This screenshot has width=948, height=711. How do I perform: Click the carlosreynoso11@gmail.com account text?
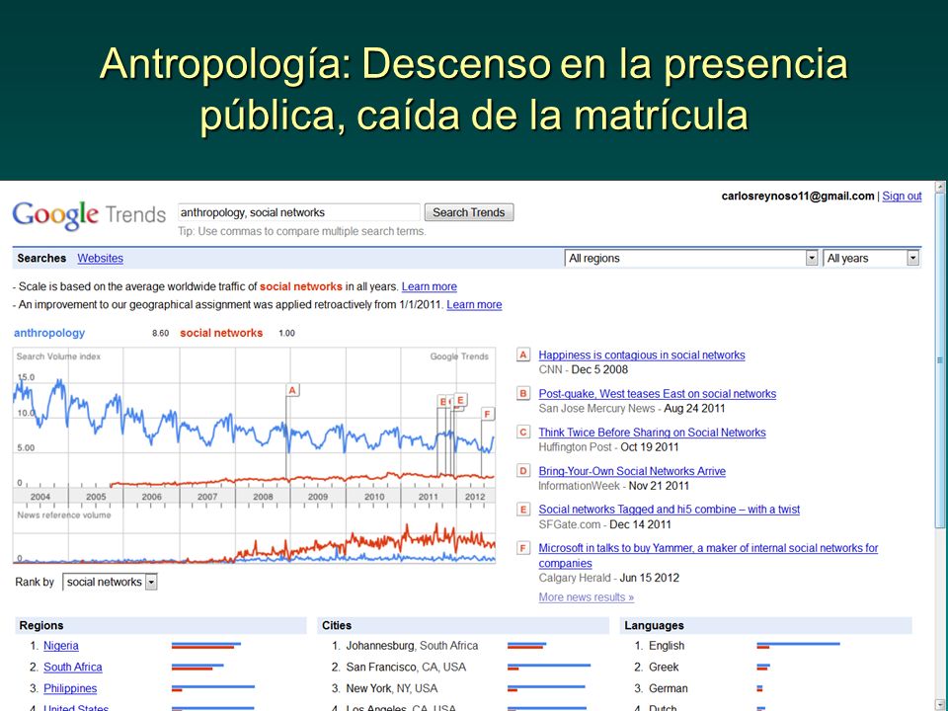pyautogui.click(x=798, y=196)
